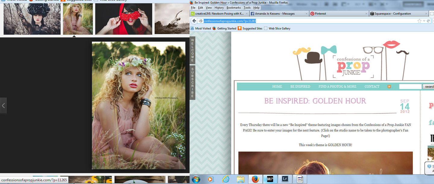Select the red hood mask thumbnail
Viewport: 434px width, 184px height.
coord(124,19)
